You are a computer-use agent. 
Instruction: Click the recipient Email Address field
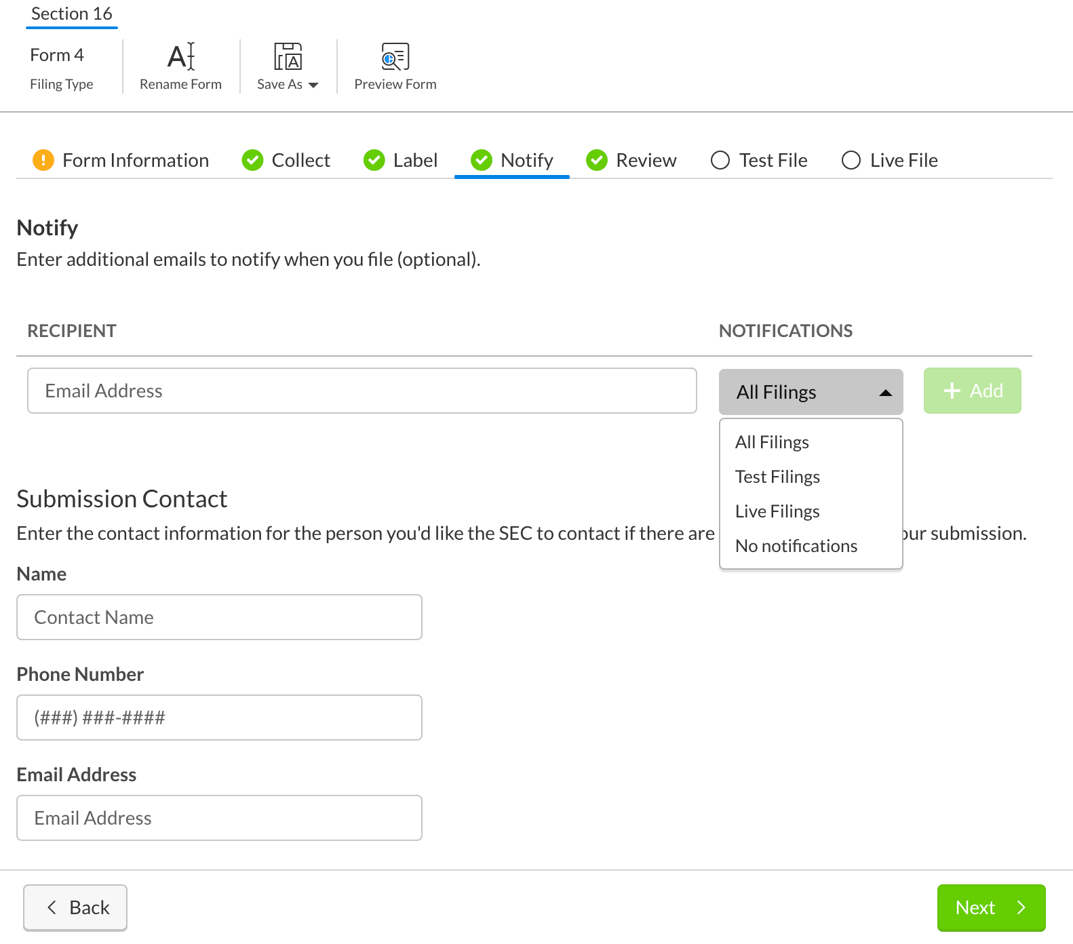[362, 391]
